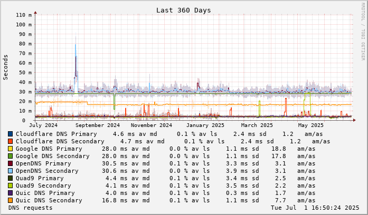This screenshot has width=368, height=215.
Task: Click the 'May 2025' x-axis label
Action: coord(311,125)
